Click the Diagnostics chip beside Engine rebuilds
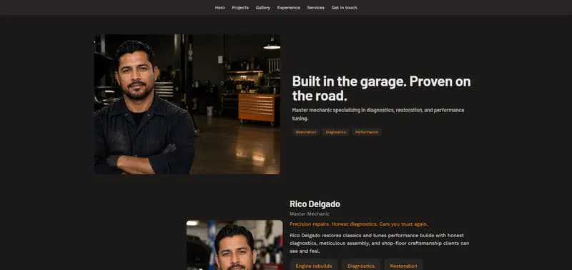Image resolution: width=572 pixels, height=270 pixels. [361, 266]
